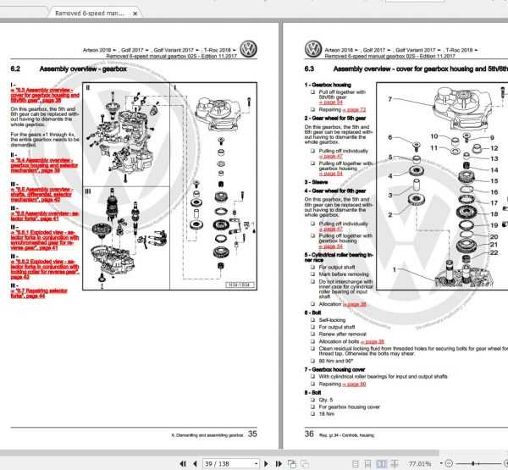Viewport: 508px width, 470px height.
Task: Switch to continuous page layout icon
Action: (367, 464)
